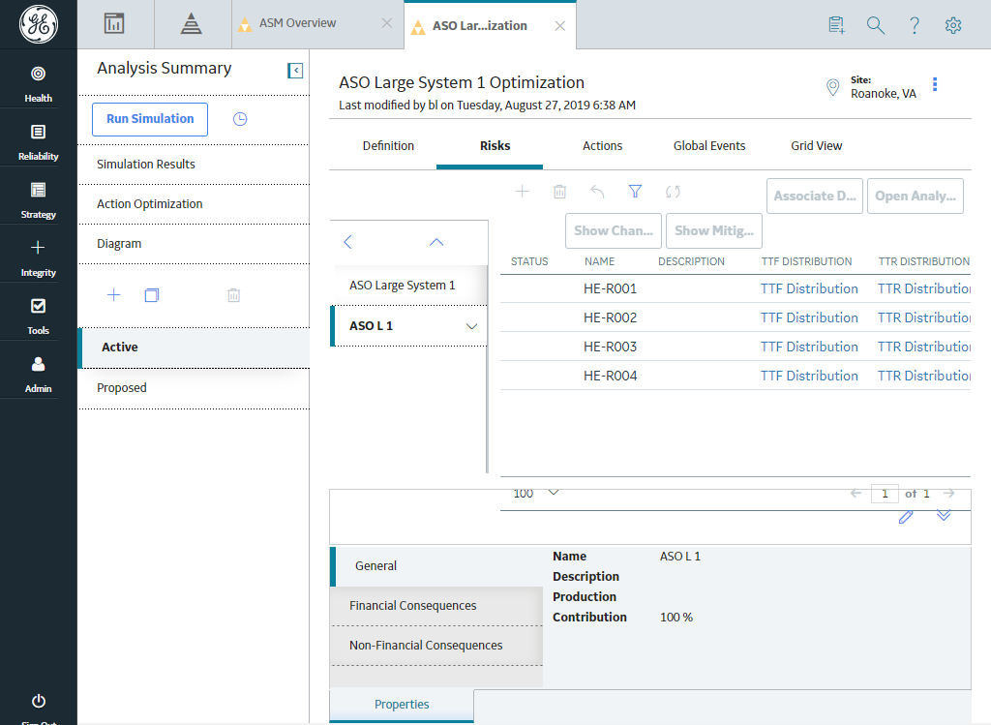This screenshot has width=991, height=725.
Task: Switch to the Grid View tab
Action: (x=816, y=146)
